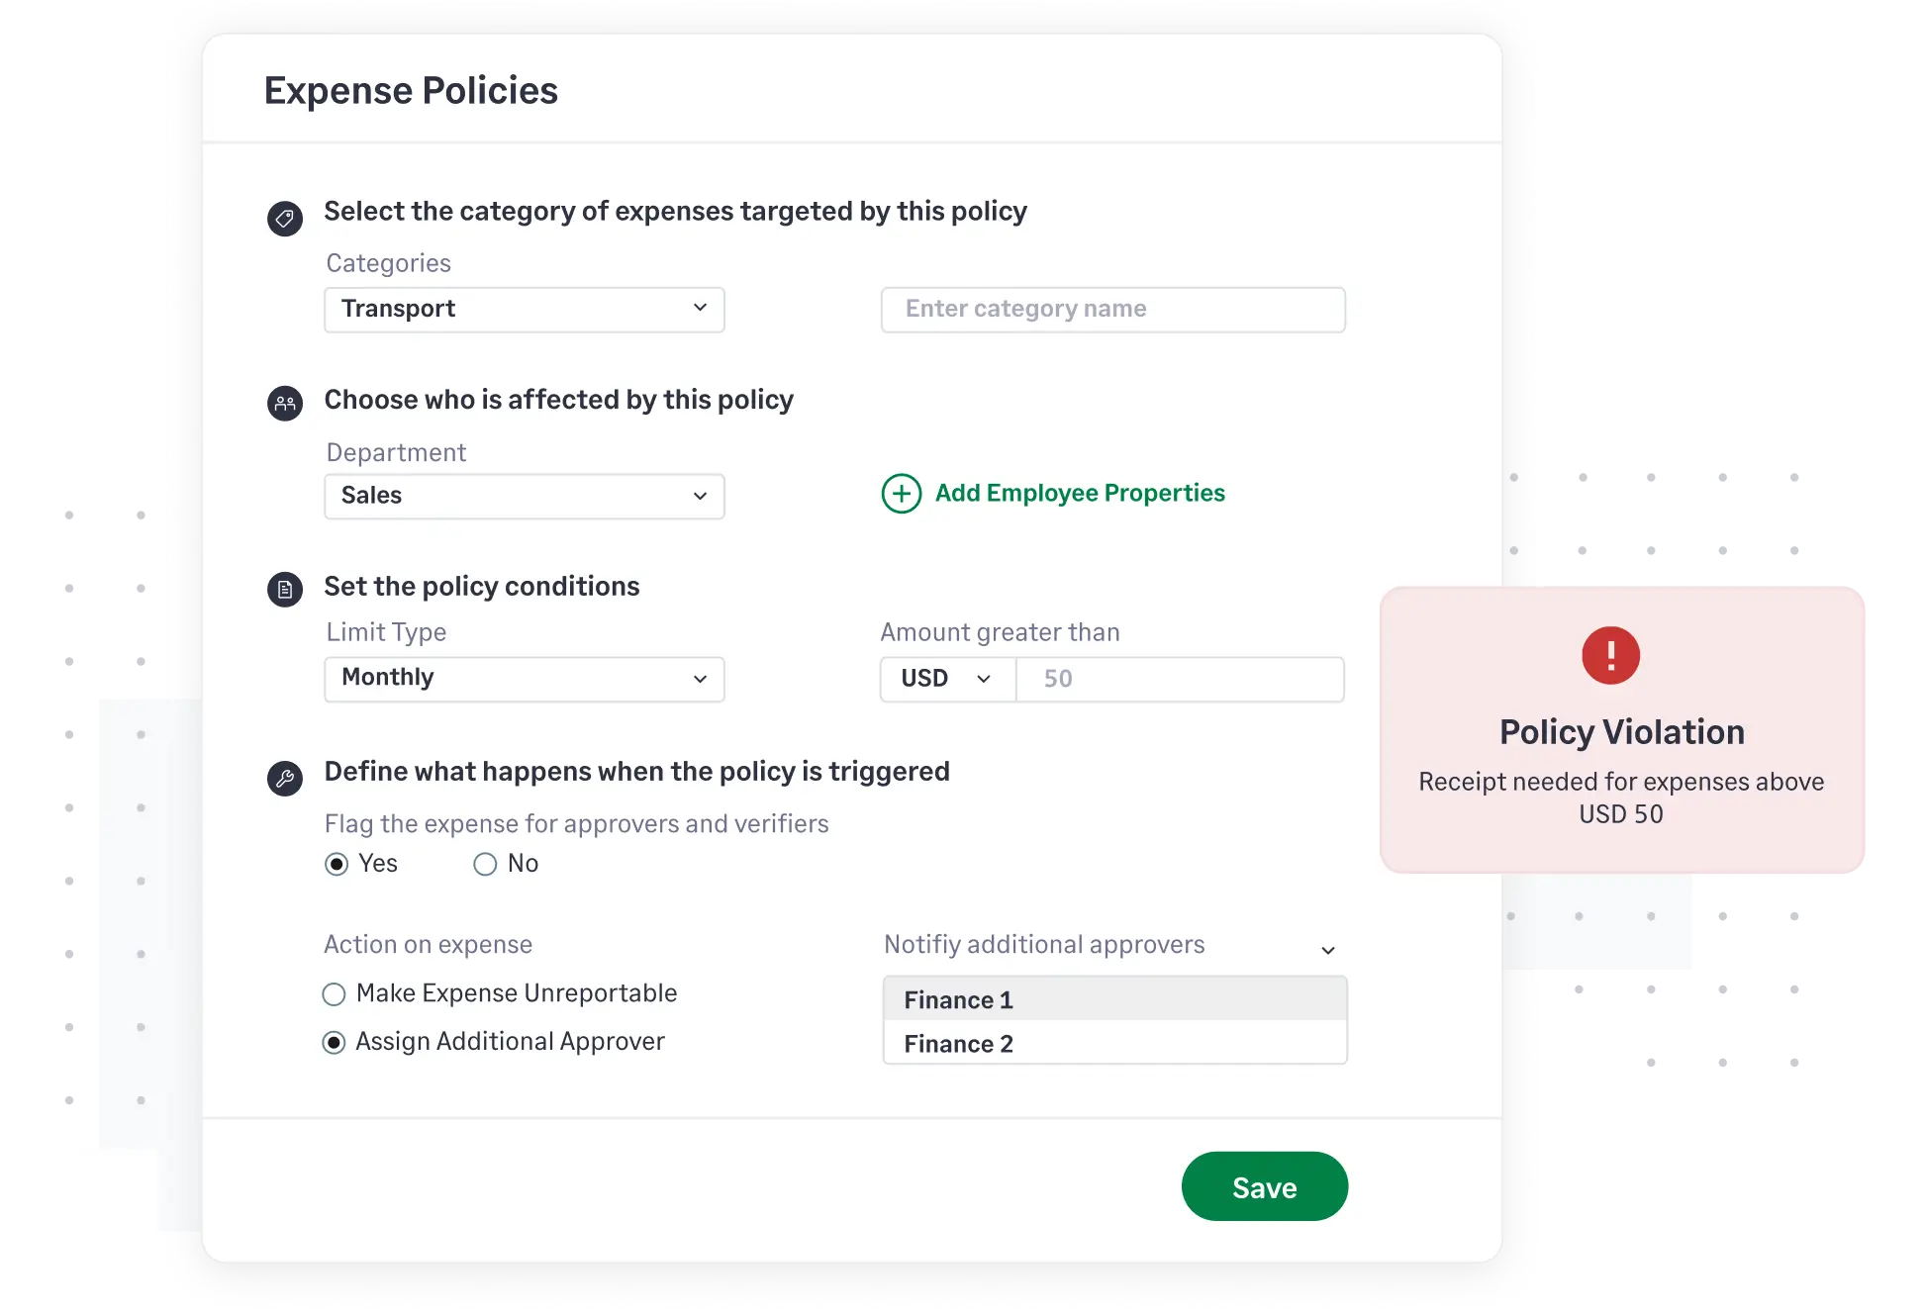Image resolution: width=1924 pixels, height=1315 pixels.
Task: Click the amount value field showing 50
Action: (1178, 679)
